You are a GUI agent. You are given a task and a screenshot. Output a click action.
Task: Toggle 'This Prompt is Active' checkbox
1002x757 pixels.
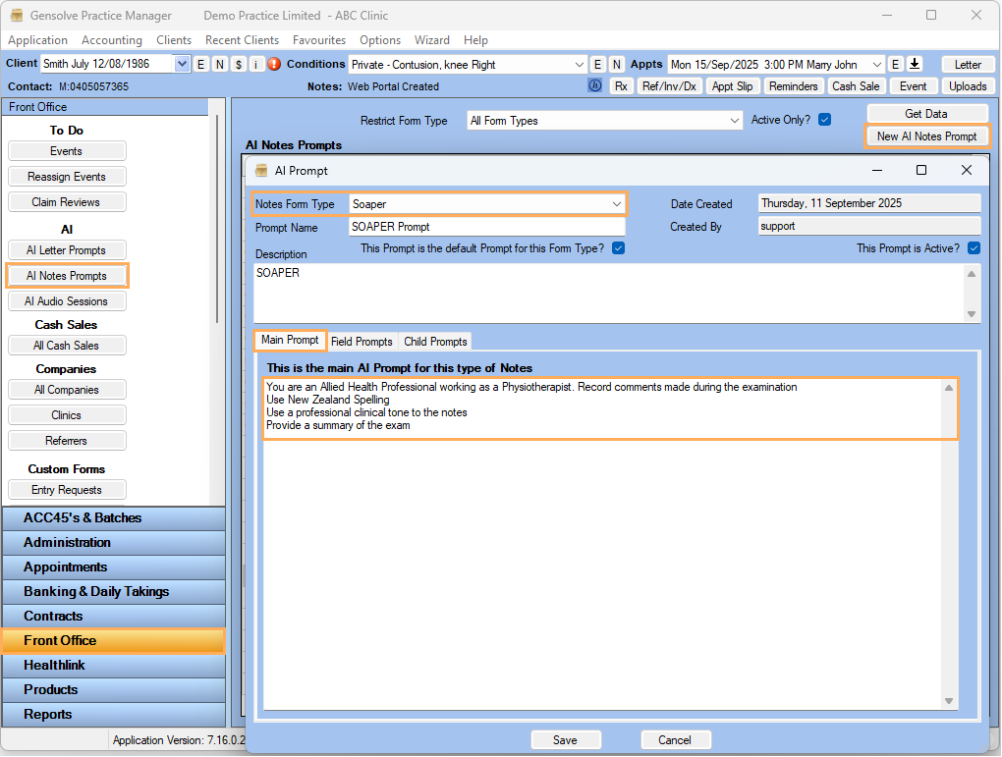(x=974, y=248)
